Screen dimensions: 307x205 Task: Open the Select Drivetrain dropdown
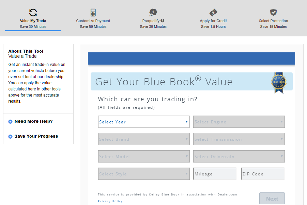click(239, 156)
